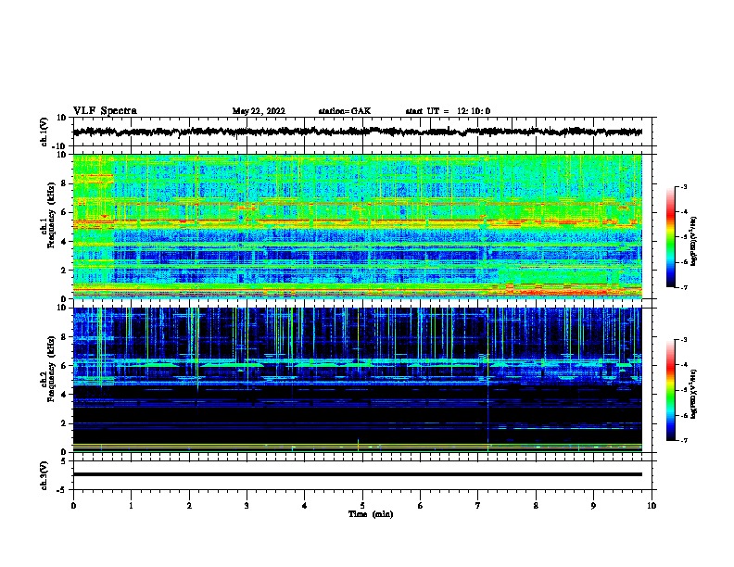The height and width of the screenshot is (567, 734).
Task: Click the "VLF Spectra" plot title
Action: click(x=105, y=111)
